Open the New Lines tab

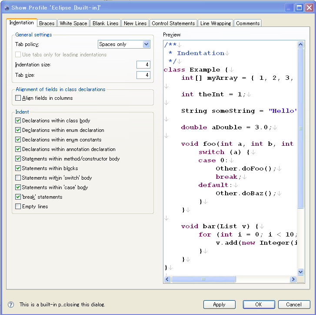point(135,23)
